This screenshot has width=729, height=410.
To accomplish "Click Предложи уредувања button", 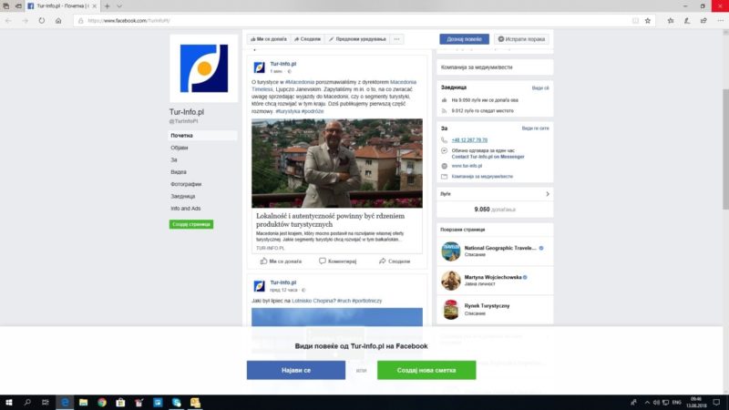I will [x=357, y=39].
